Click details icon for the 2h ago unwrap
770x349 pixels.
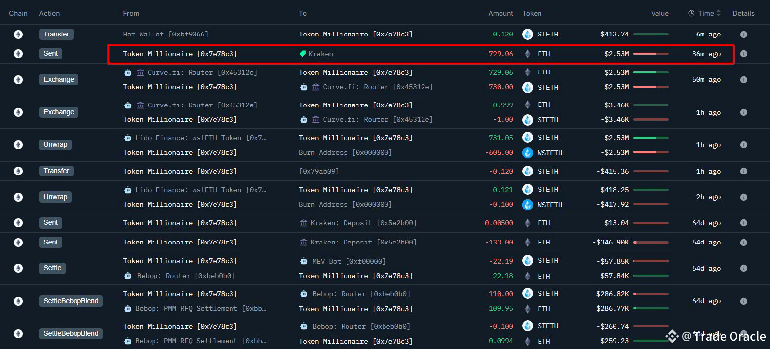(743, 197)
